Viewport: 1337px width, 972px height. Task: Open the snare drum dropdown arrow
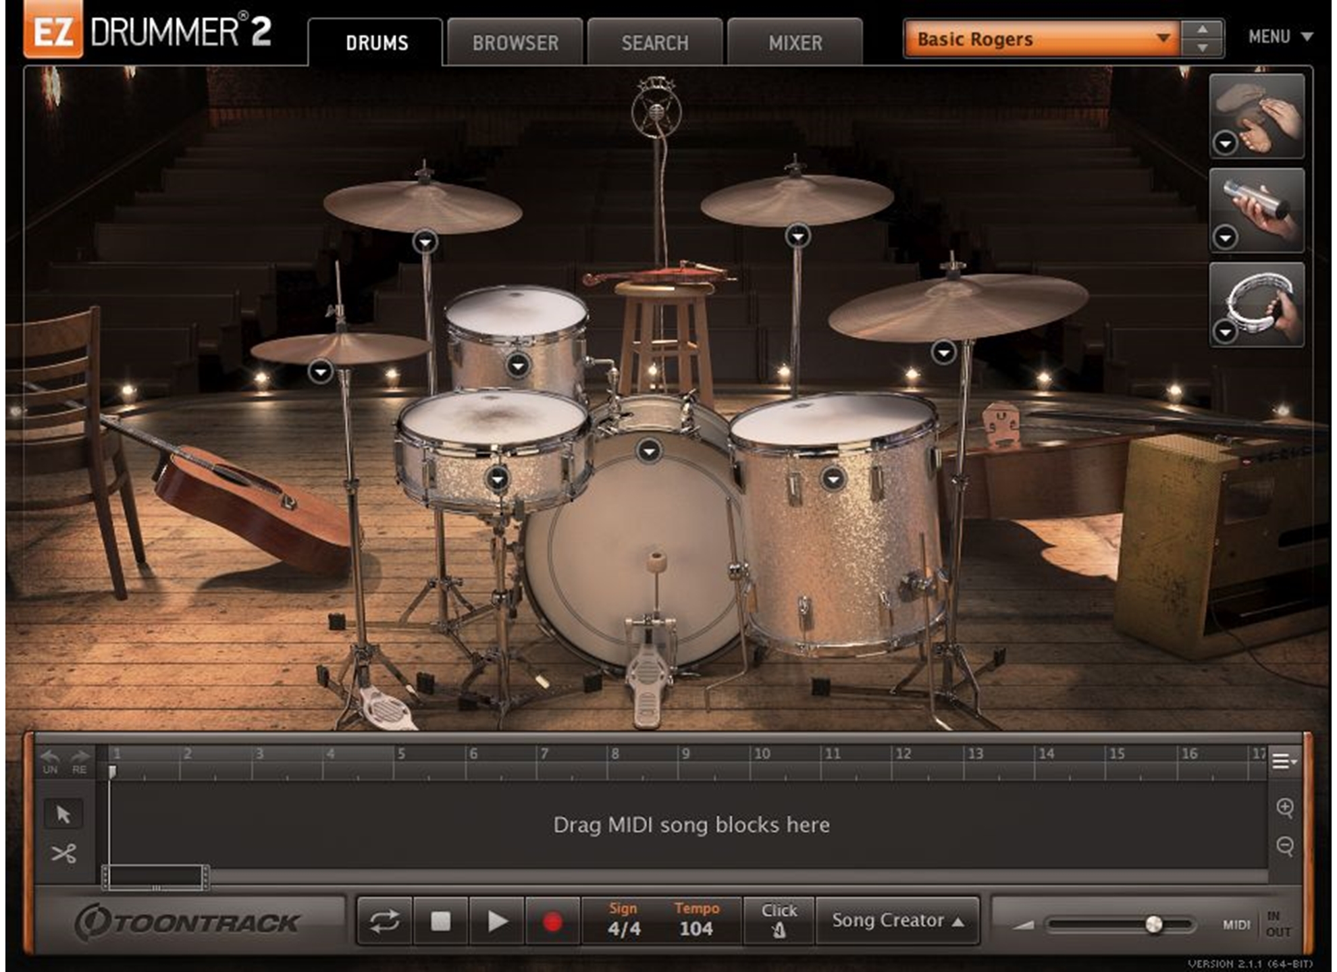(498, 479)
